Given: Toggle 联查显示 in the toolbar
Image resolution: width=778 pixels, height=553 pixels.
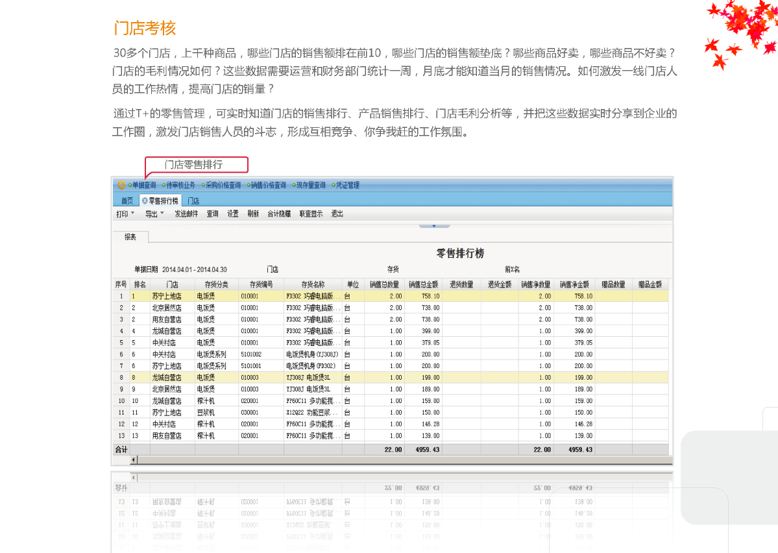Looking at the screenshot, I should coord(311,214).
